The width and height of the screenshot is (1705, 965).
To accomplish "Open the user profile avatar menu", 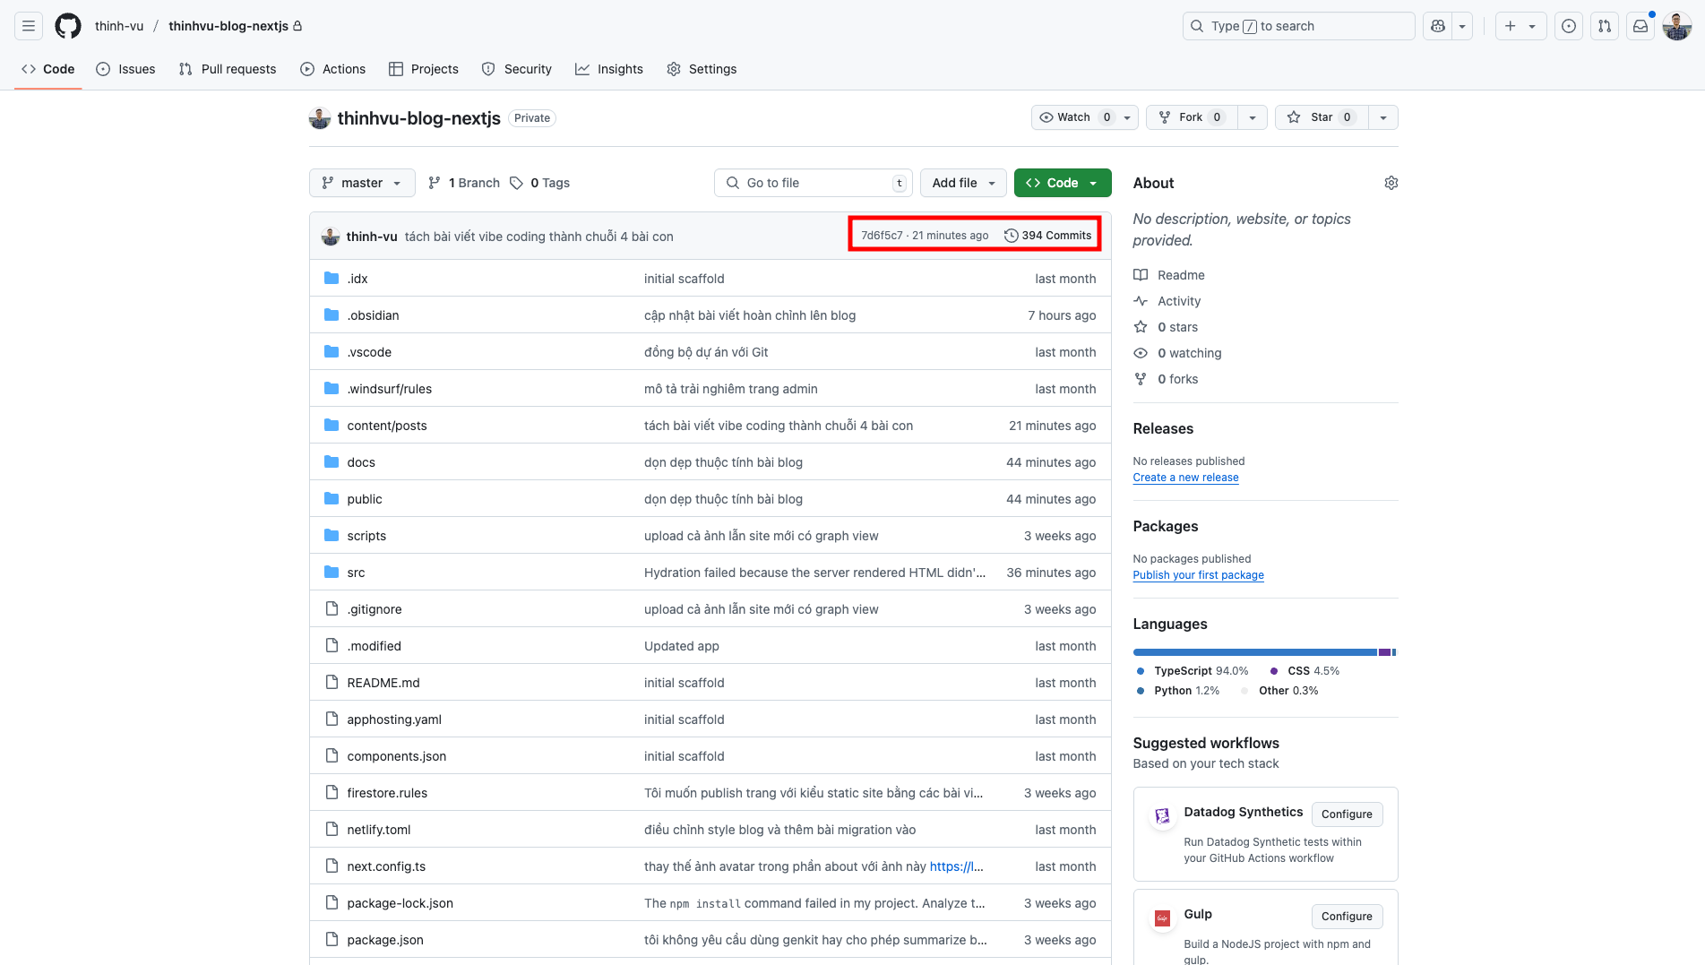I will coord(1676,26).
